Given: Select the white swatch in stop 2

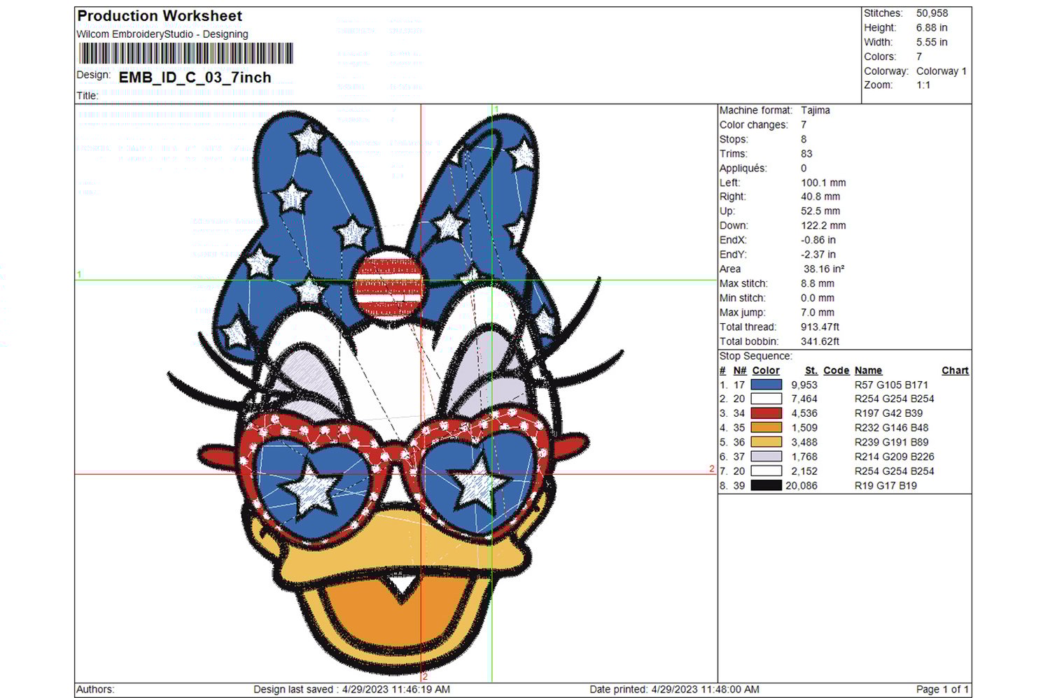Looking at the screenshot, I should pos(766,399).
